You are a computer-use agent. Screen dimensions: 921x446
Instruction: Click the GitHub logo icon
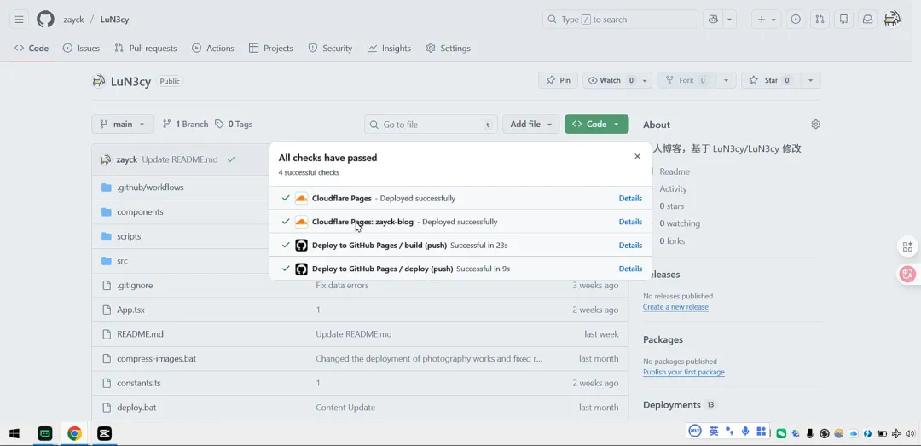tap(45, 19)
